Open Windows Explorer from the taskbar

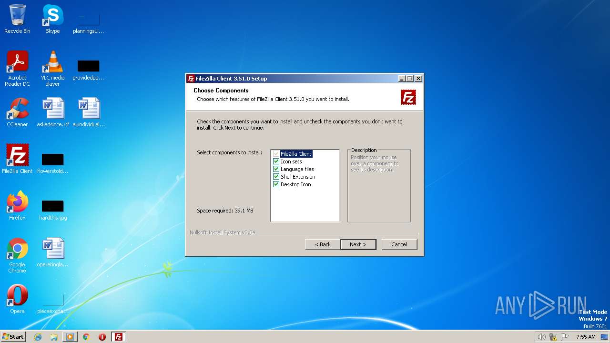point(54,337)
